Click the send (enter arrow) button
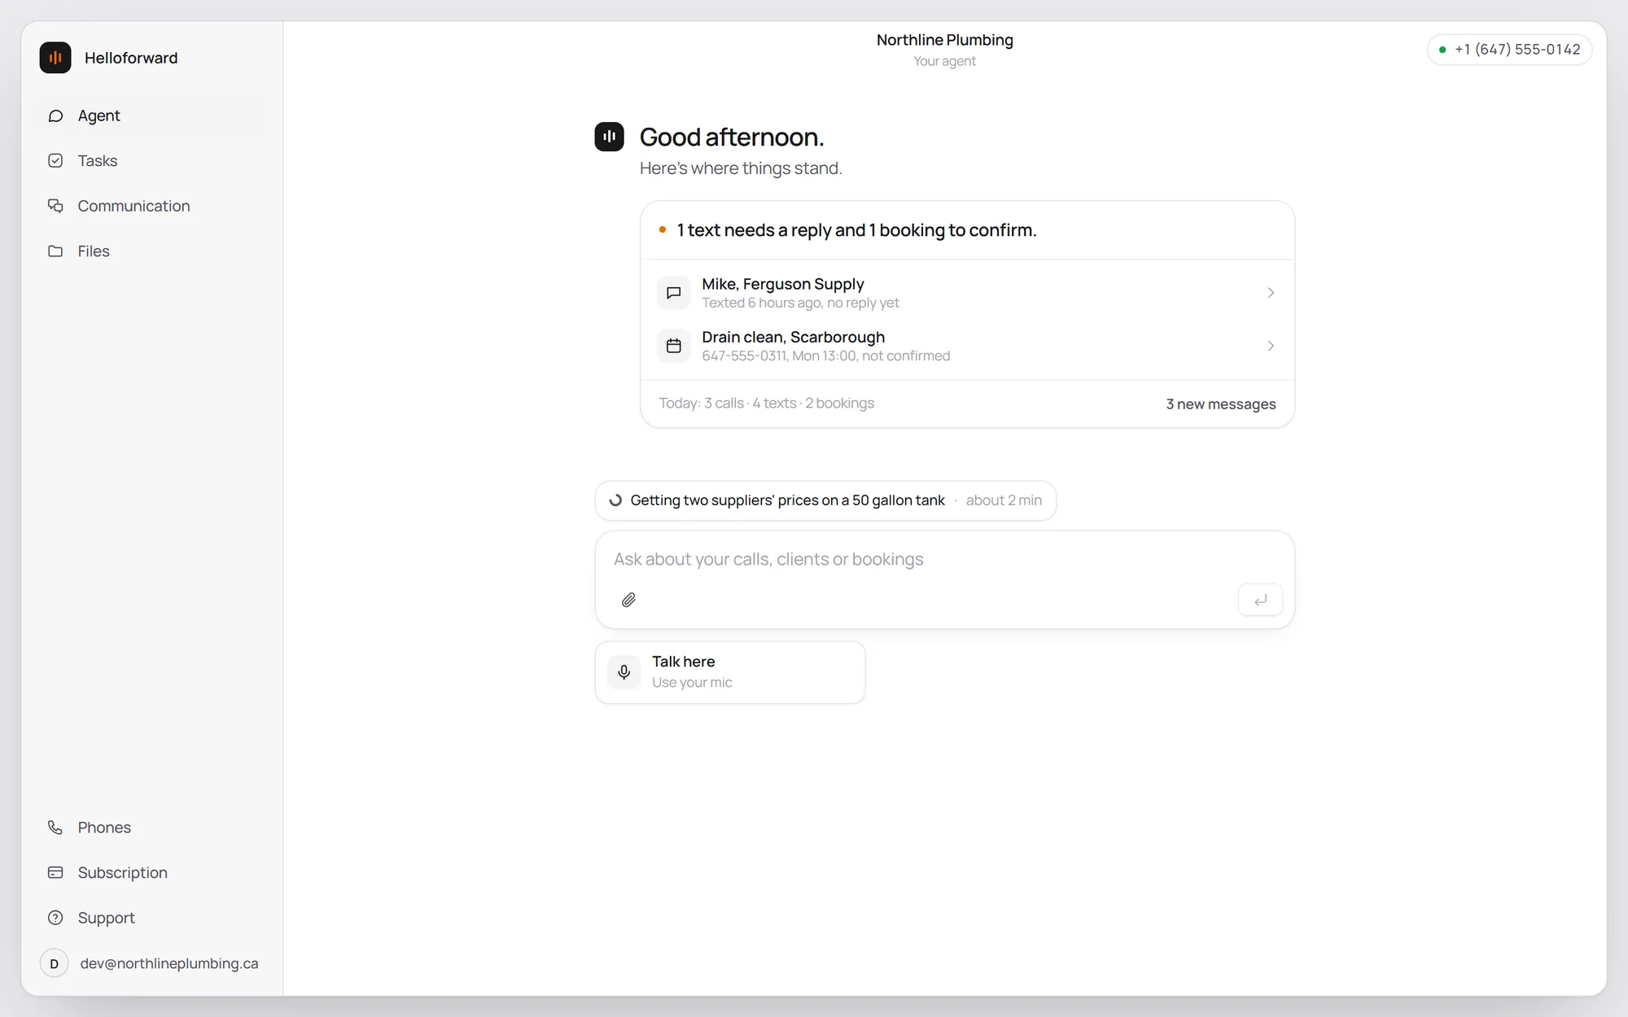Image resolution: width=1628 pixels, height=1017 pixels. tap(1260, 600)
